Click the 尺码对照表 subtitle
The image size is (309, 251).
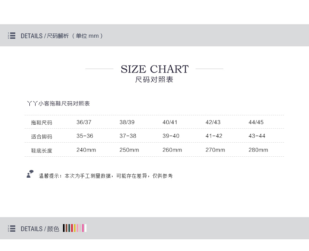click(154, 80)
